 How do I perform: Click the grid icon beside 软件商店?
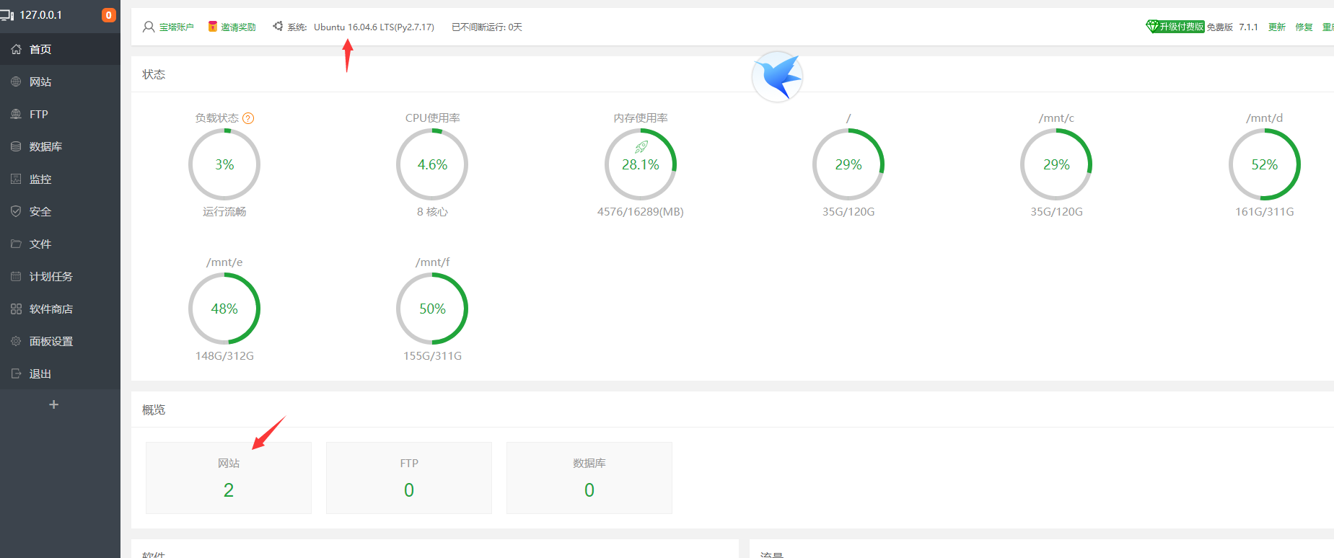pyautogui.click(x=16, y=309)
